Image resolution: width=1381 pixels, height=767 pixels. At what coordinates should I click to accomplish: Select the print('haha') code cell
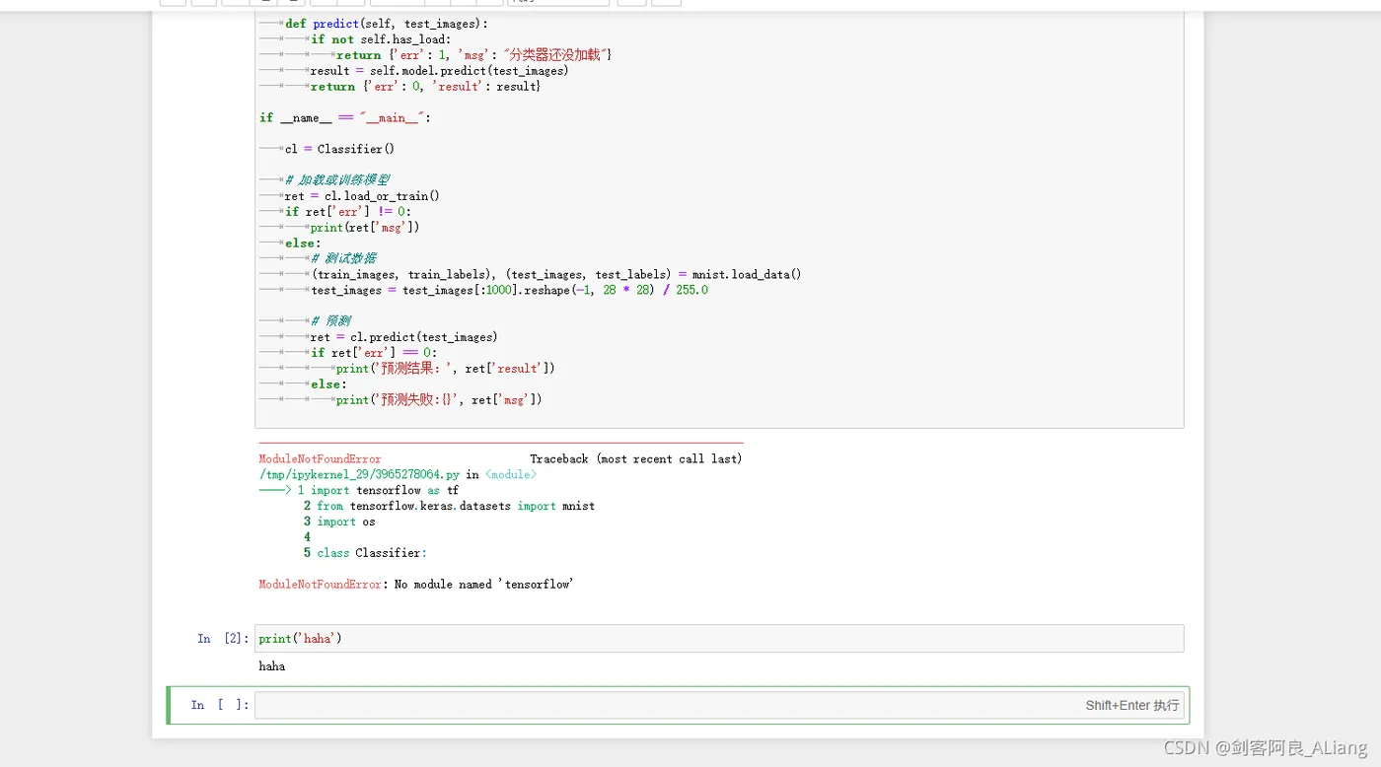719,638
